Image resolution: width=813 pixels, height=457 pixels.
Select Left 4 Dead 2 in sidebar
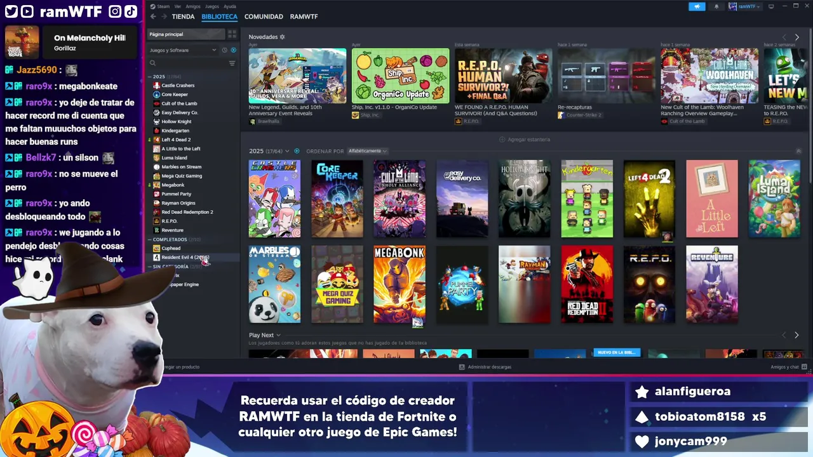pos(176,140)
